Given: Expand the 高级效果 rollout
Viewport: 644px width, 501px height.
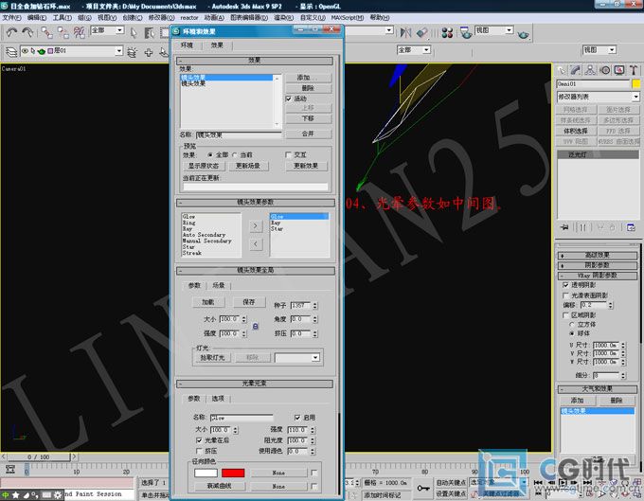Looking at the screenshot, I should [x=598, y=256].
